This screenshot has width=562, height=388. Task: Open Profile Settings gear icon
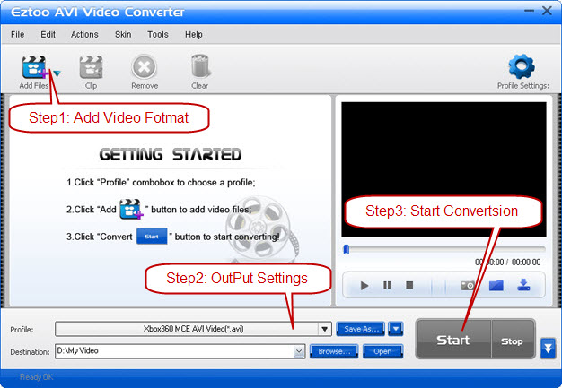pos(522,66)
